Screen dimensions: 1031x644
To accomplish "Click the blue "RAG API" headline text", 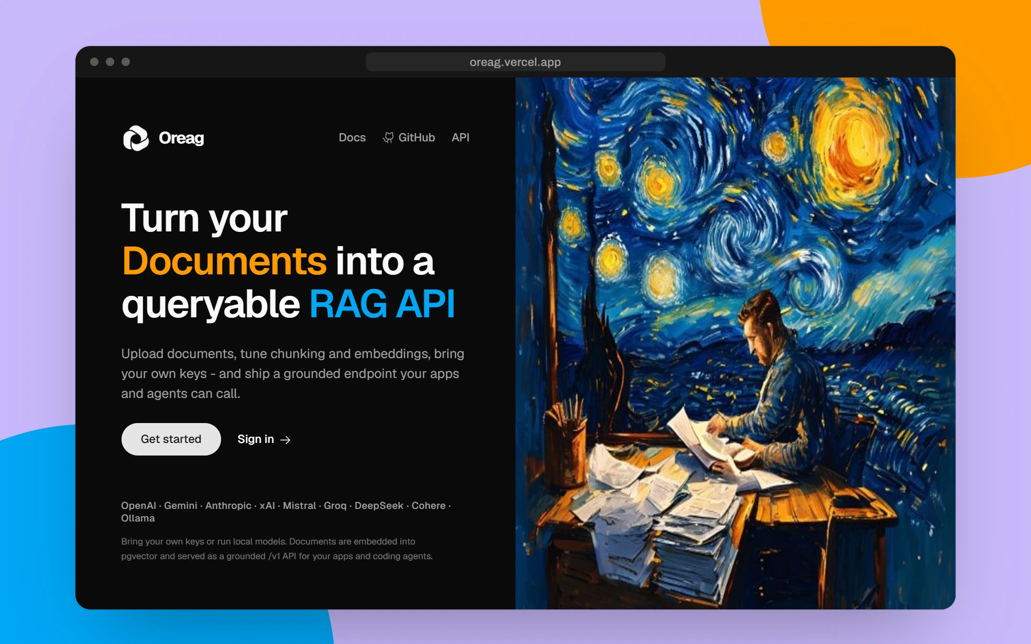I will 382,304.
